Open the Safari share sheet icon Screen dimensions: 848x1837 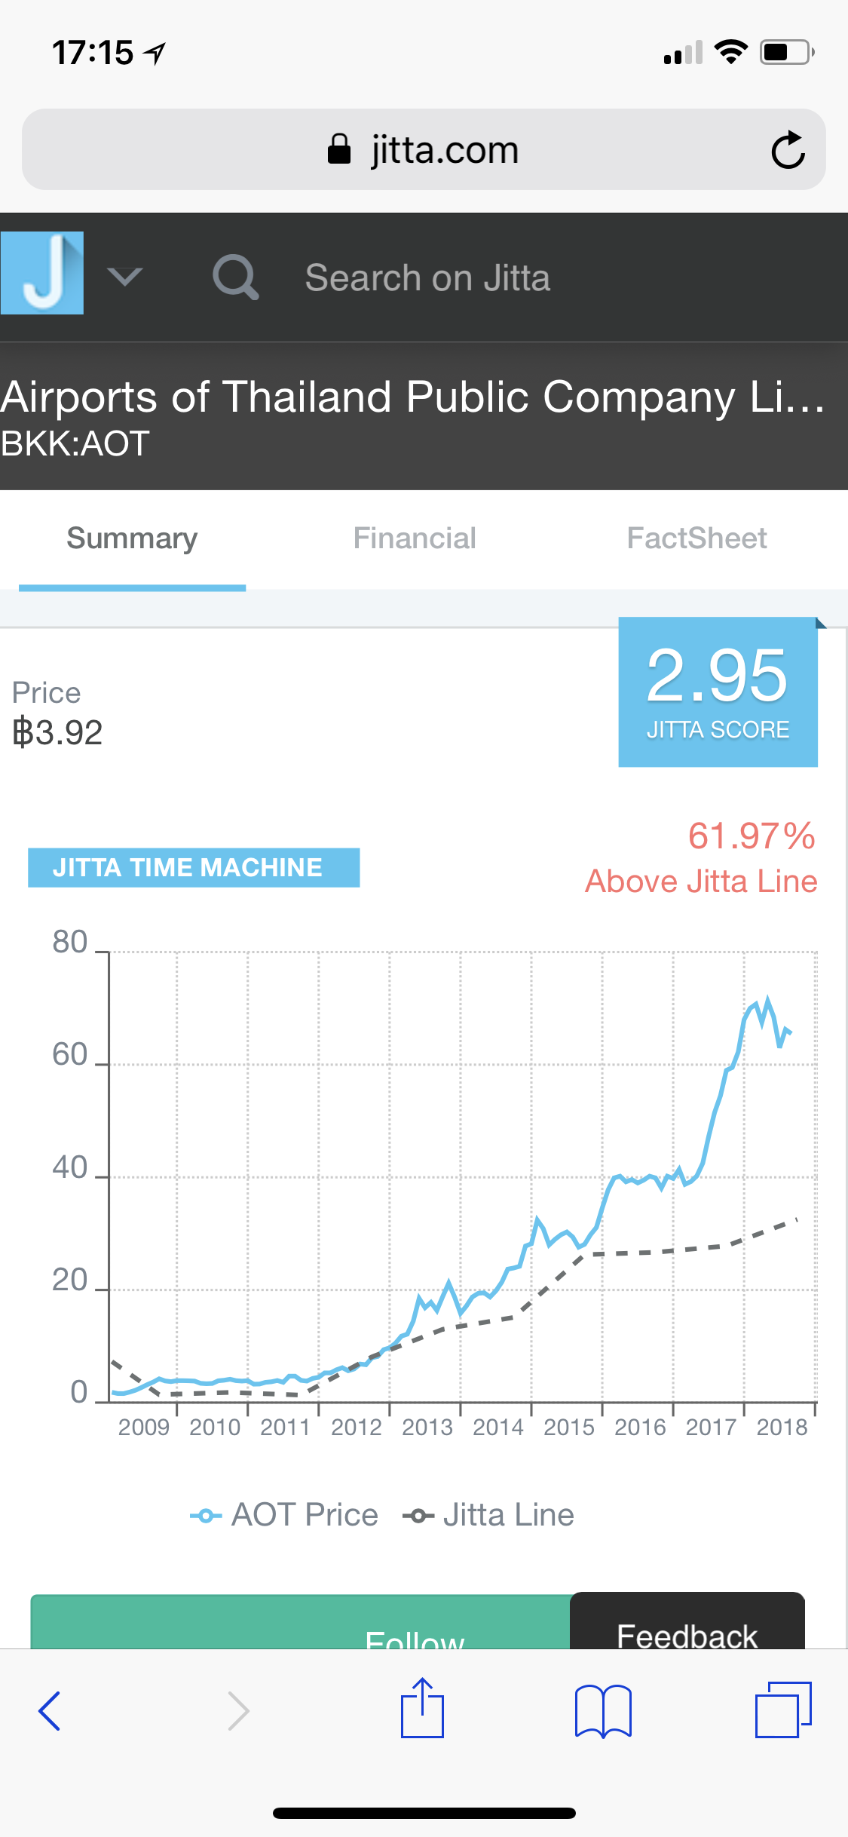coord(422,1708)
